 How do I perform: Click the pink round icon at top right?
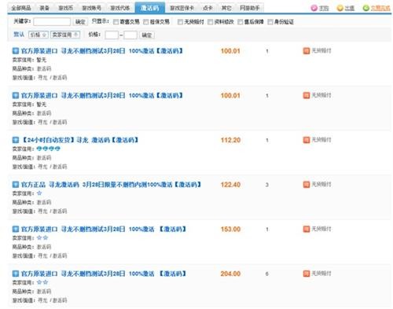click(x=314, y=8)
